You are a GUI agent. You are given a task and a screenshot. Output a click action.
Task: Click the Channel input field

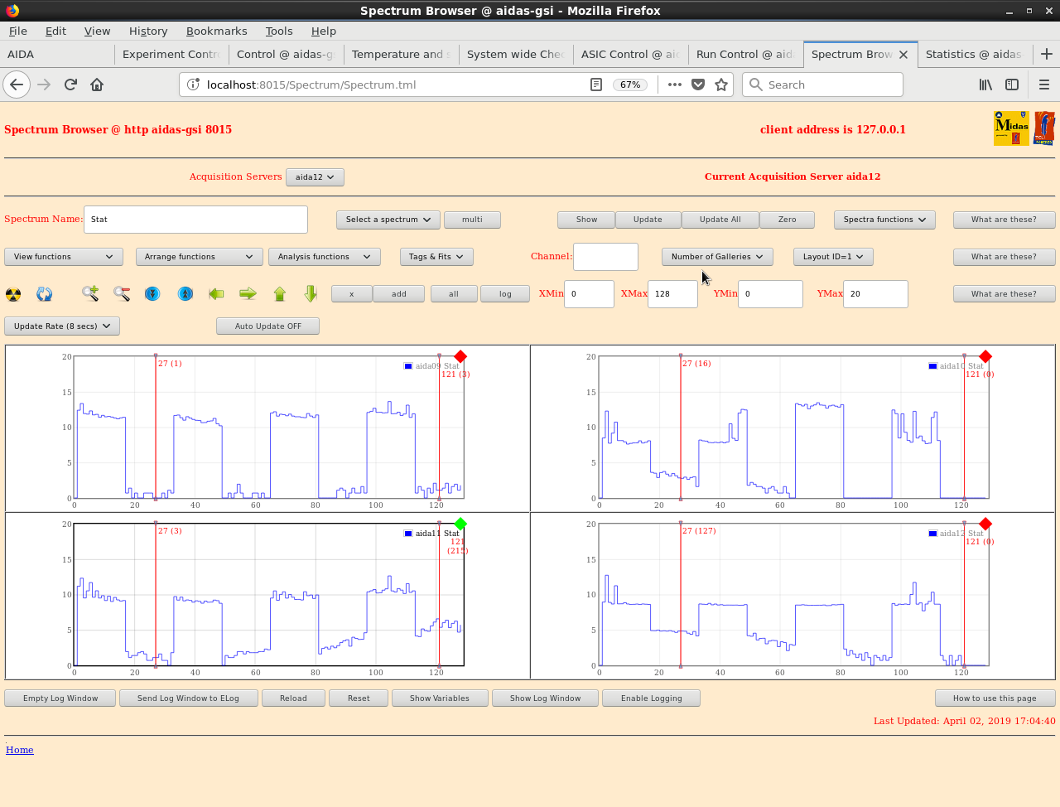click(605, 257)
